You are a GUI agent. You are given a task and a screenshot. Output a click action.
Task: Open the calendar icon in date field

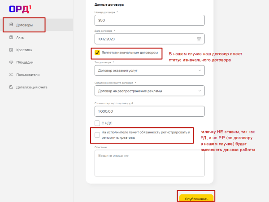pos(199,39)
